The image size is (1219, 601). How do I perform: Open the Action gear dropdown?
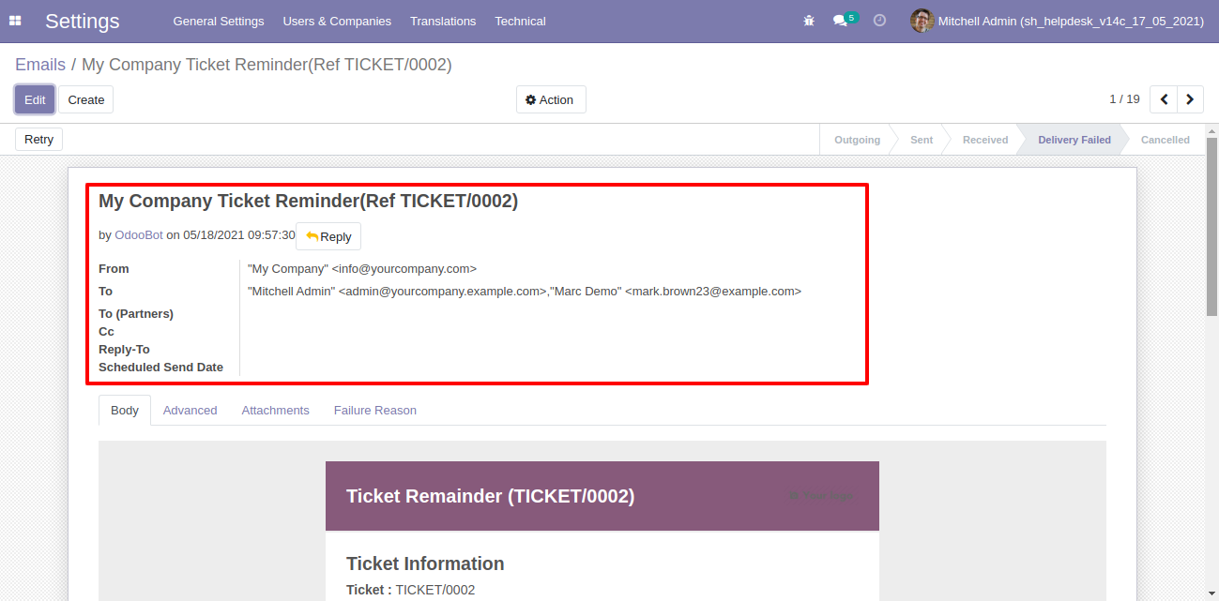[551, 99]
